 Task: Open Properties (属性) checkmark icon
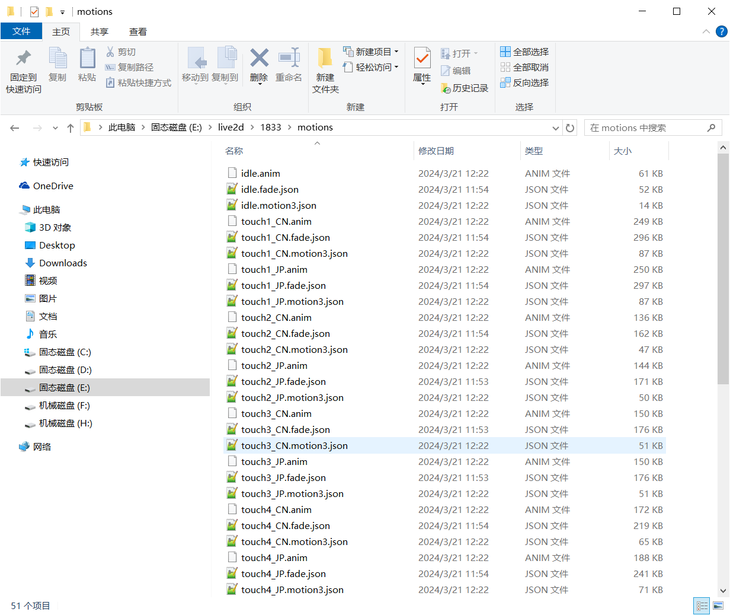point(422,58)
